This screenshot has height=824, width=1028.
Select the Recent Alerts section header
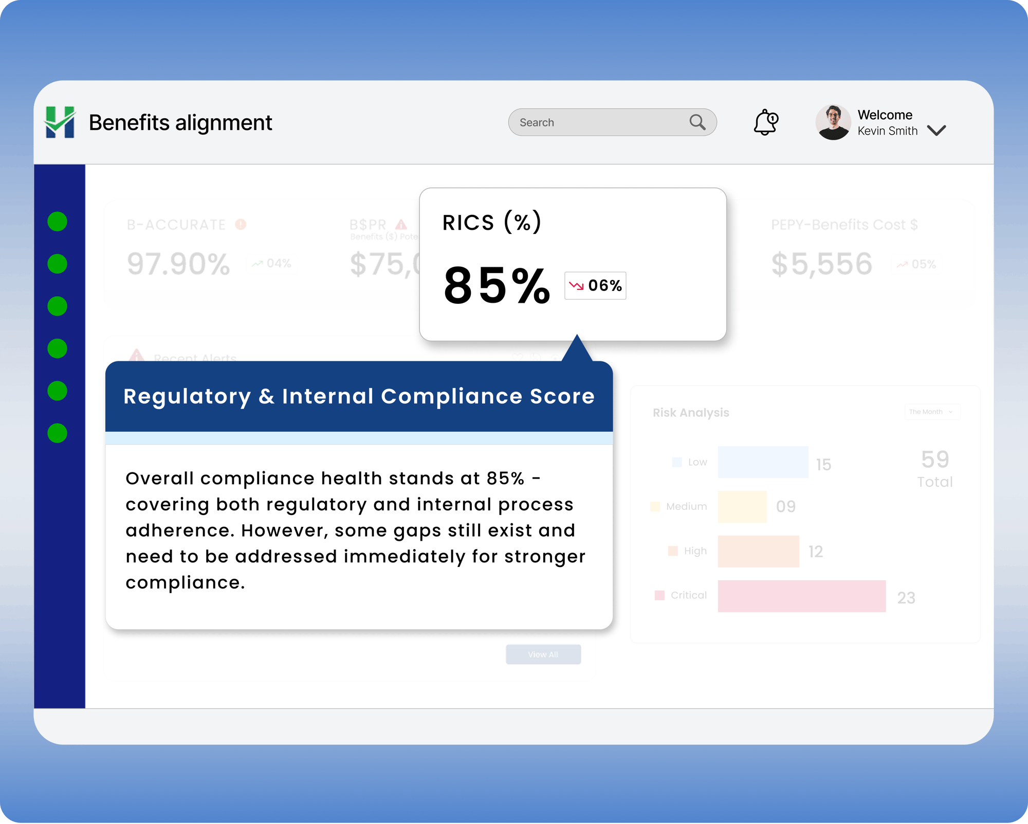coord(194,357)
